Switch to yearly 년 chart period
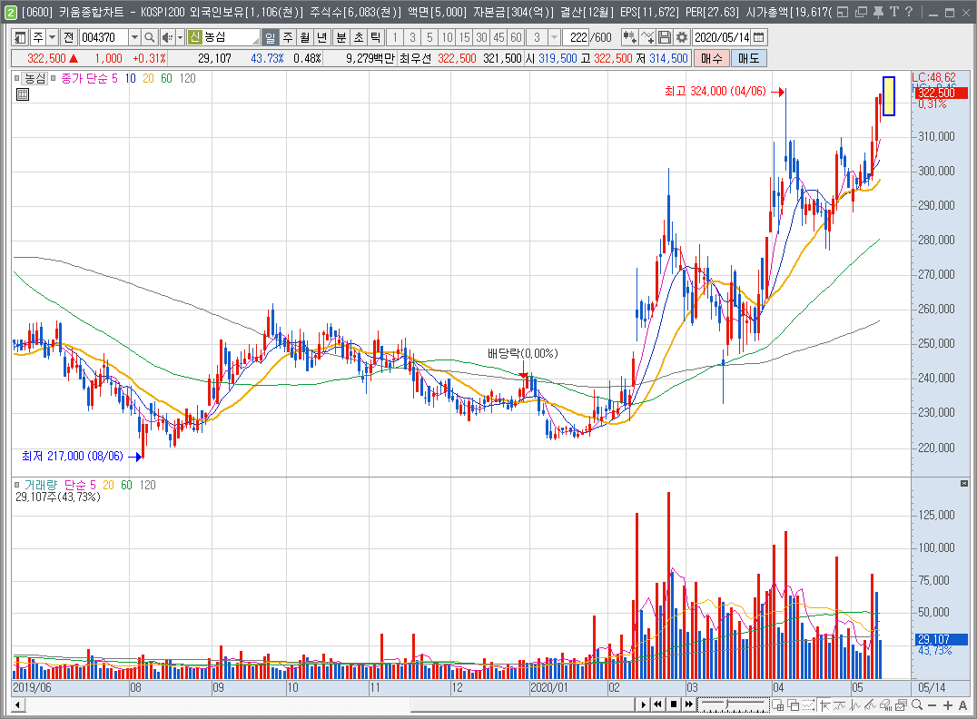977x719 pixels. (x=321, y=37)
